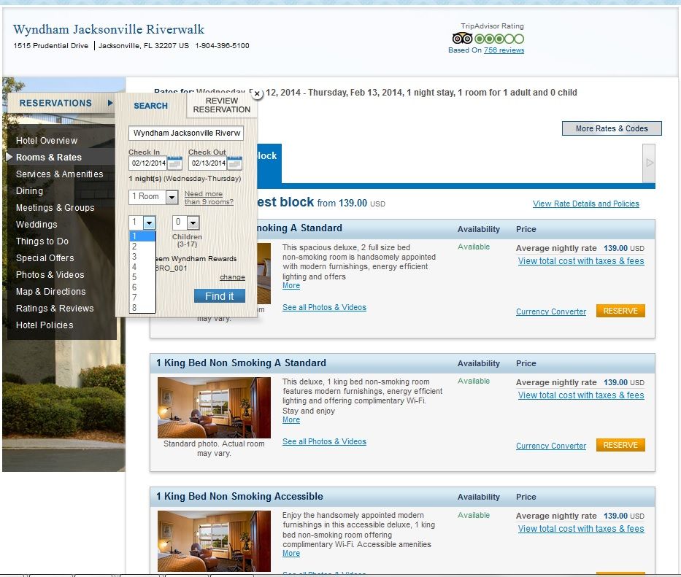The image size is (681, 577).
Task: Select 7 in the adults list
Action: point(142,298)
